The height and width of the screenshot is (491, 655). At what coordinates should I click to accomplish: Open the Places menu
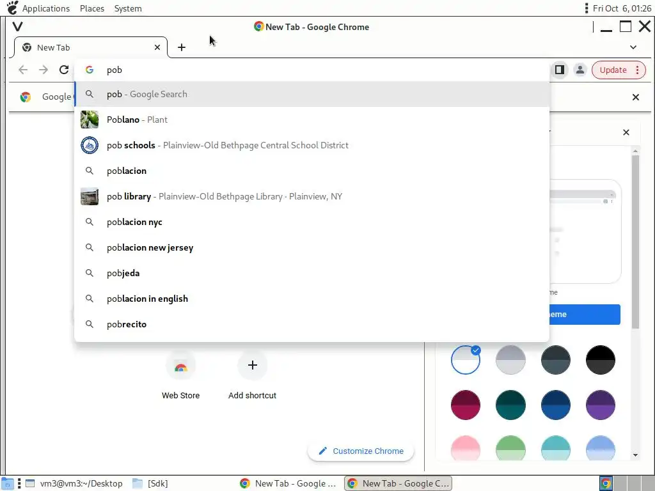(92, 8)
